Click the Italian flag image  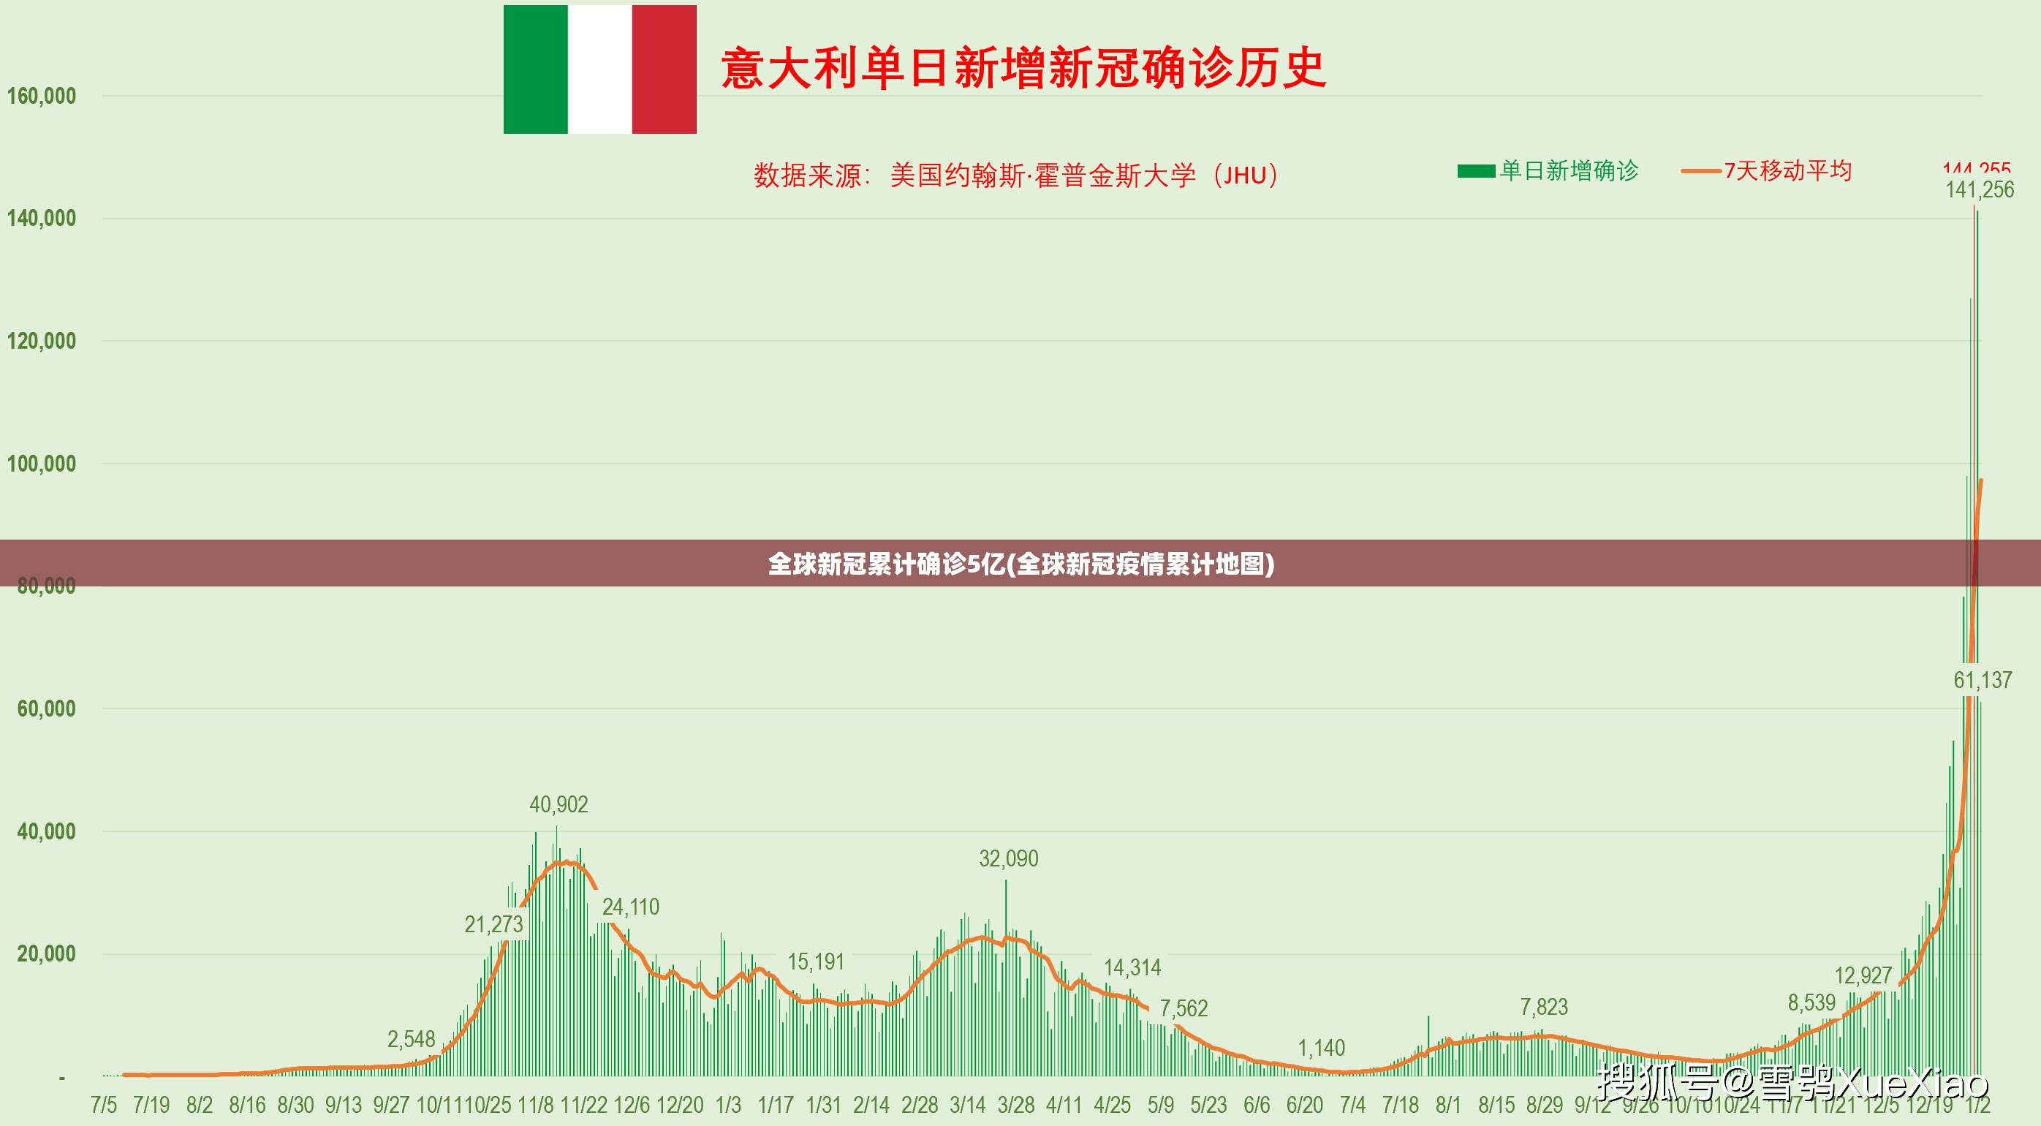(x=599, y=69)
